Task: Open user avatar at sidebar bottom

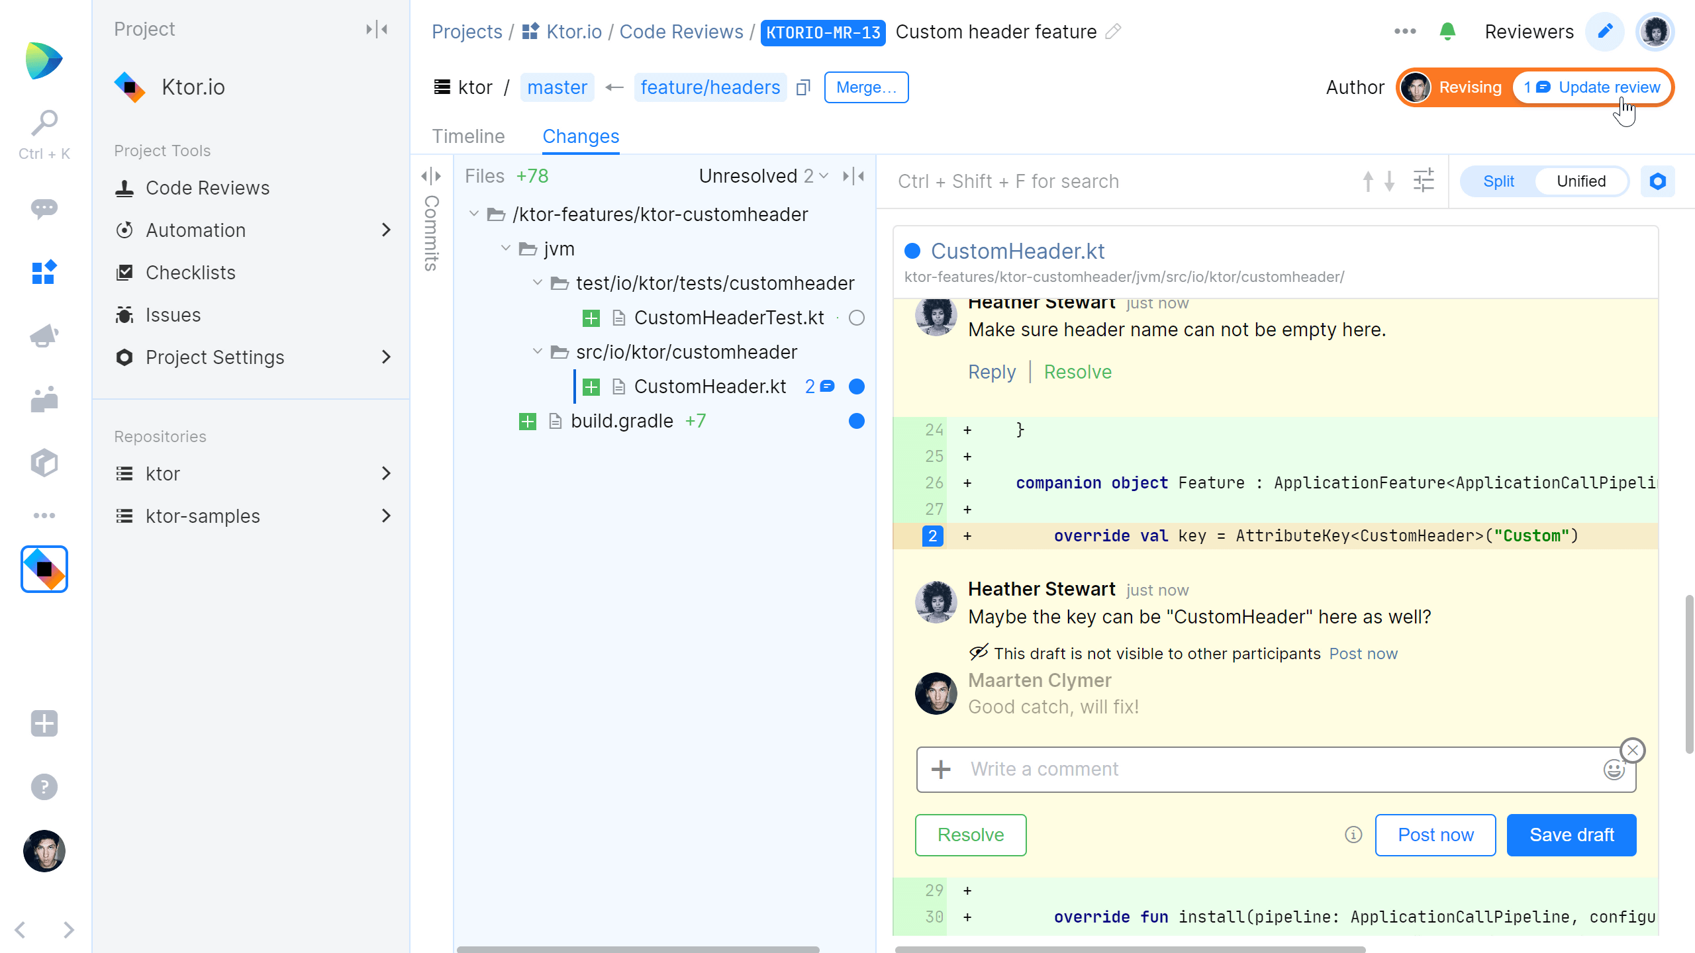Action: (x=44, y=851)
